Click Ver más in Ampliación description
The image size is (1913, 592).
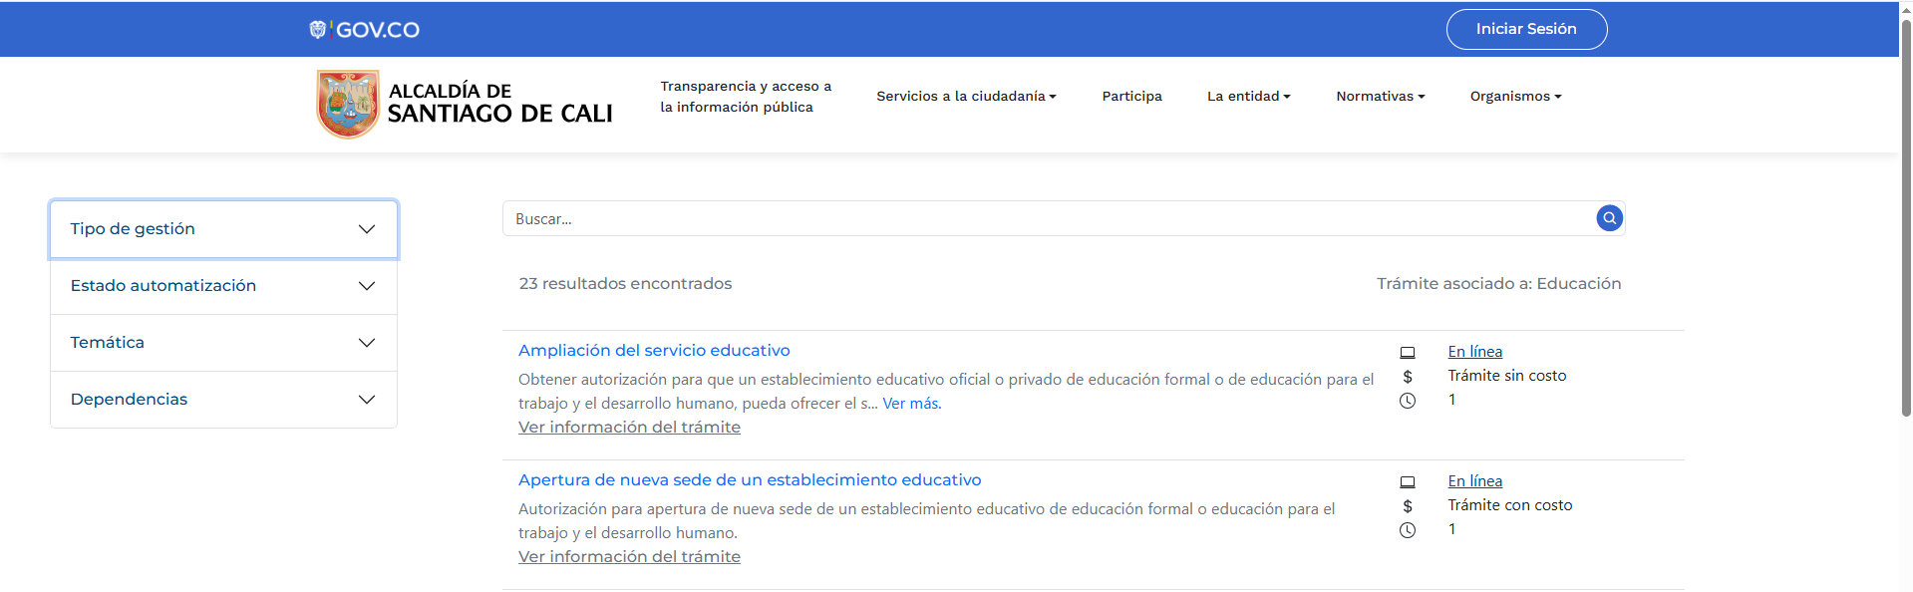coord(911,404)
